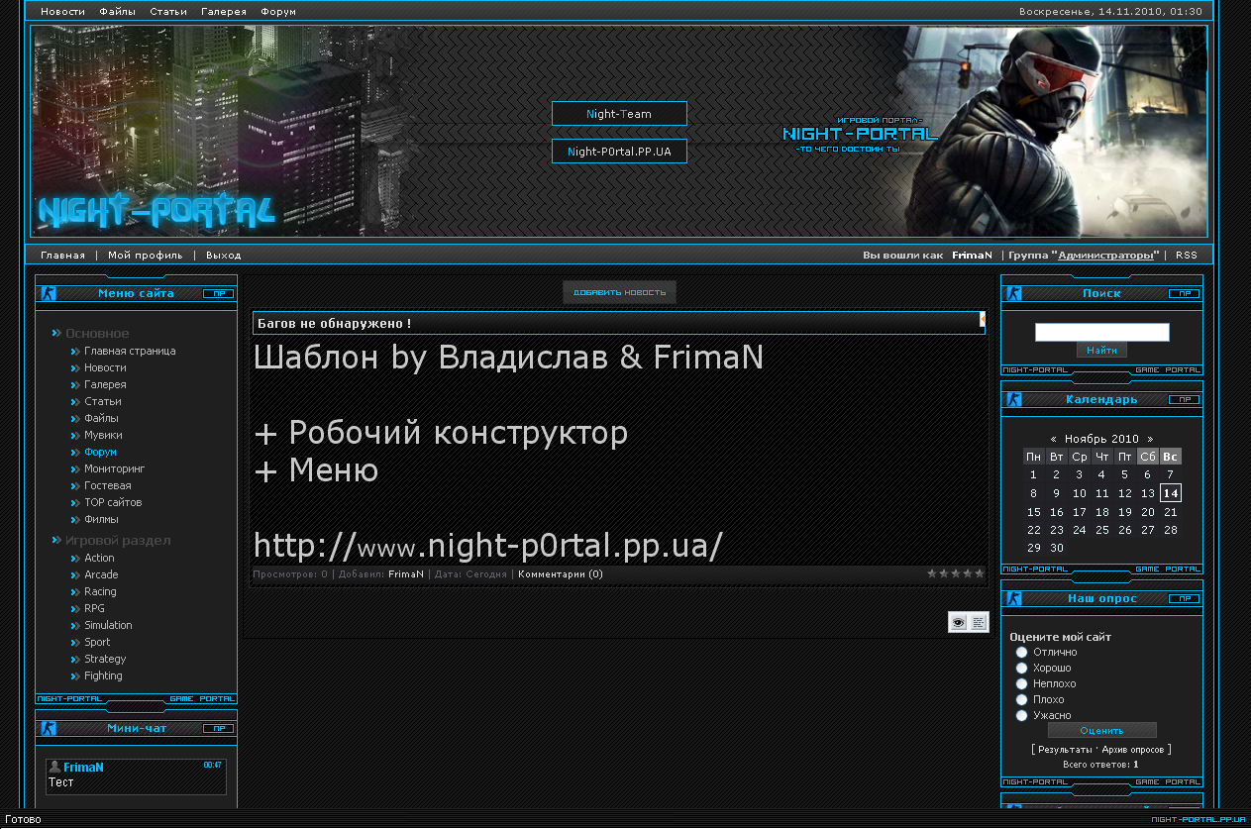Click the Counter-Strike icon in Меню сайта header
The height and width of the screenshot is (829, 1251).
tap(49, 293)
